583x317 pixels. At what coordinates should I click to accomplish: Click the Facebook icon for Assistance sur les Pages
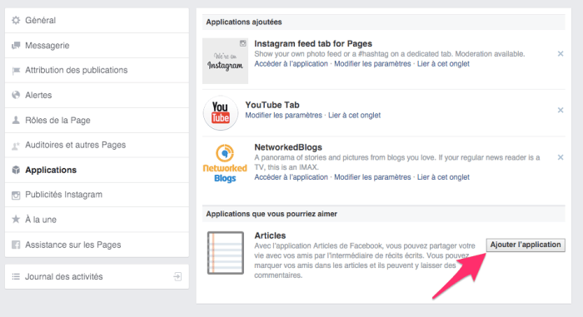(x=16, y=245)
